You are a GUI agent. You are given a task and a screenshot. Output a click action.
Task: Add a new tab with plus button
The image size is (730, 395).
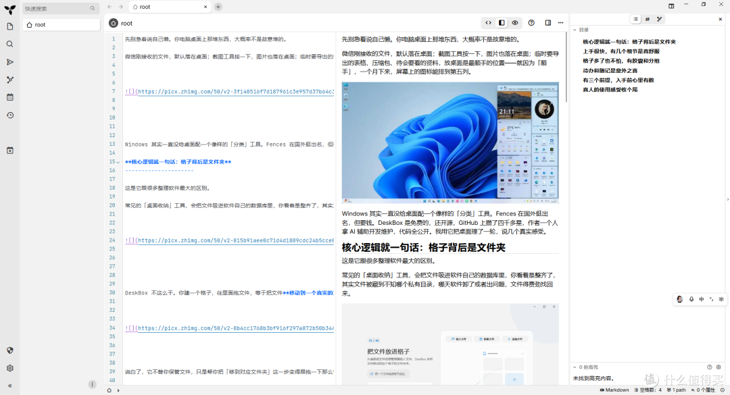click(x=218, y=7)
